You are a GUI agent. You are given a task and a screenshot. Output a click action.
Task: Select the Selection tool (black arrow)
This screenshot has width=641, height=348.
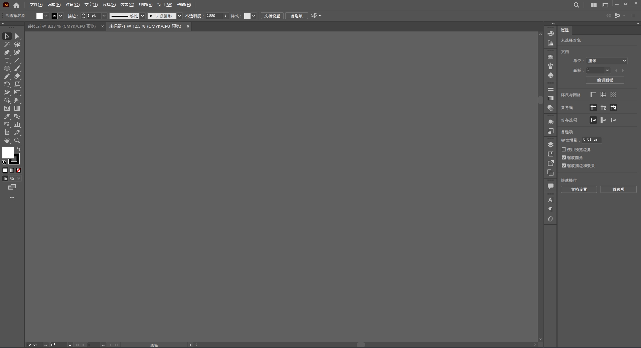(7, 36)
